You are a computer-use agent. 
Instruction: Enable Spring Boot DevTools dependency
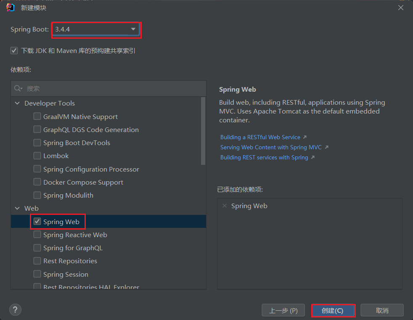click(x=37, y=143)
